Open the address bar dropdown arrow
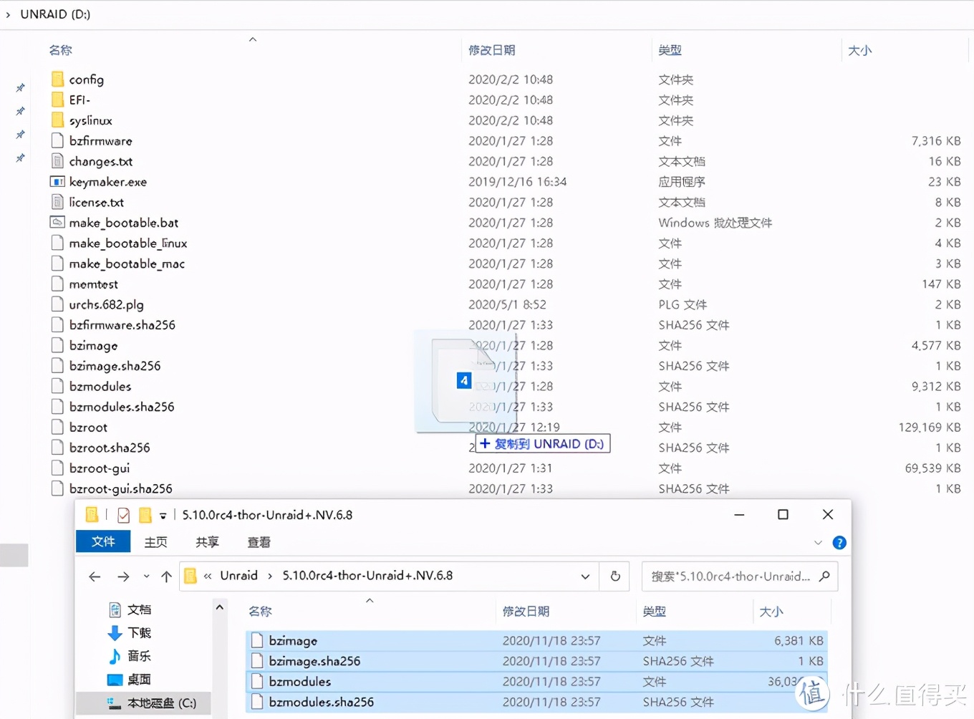Image resolution: width=974 pixels, height=719 pixels. 585,576
